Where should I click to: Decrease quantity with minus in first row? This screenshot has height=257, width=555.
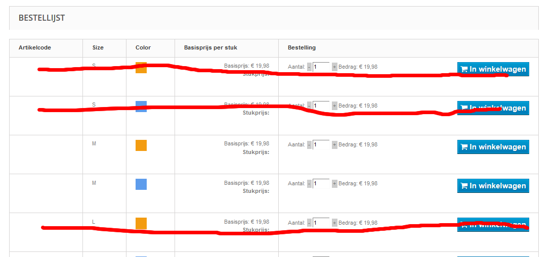pos(310,67)
